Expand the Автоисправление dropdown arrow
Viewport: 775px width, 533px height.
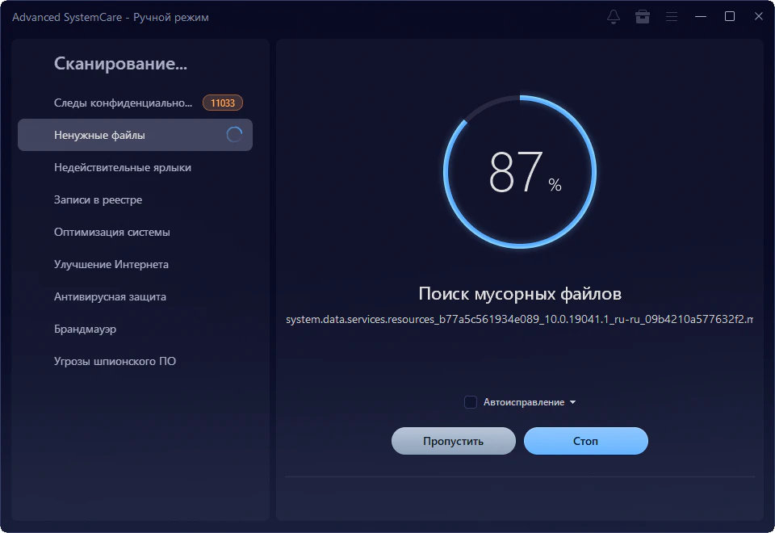[573, 402]
